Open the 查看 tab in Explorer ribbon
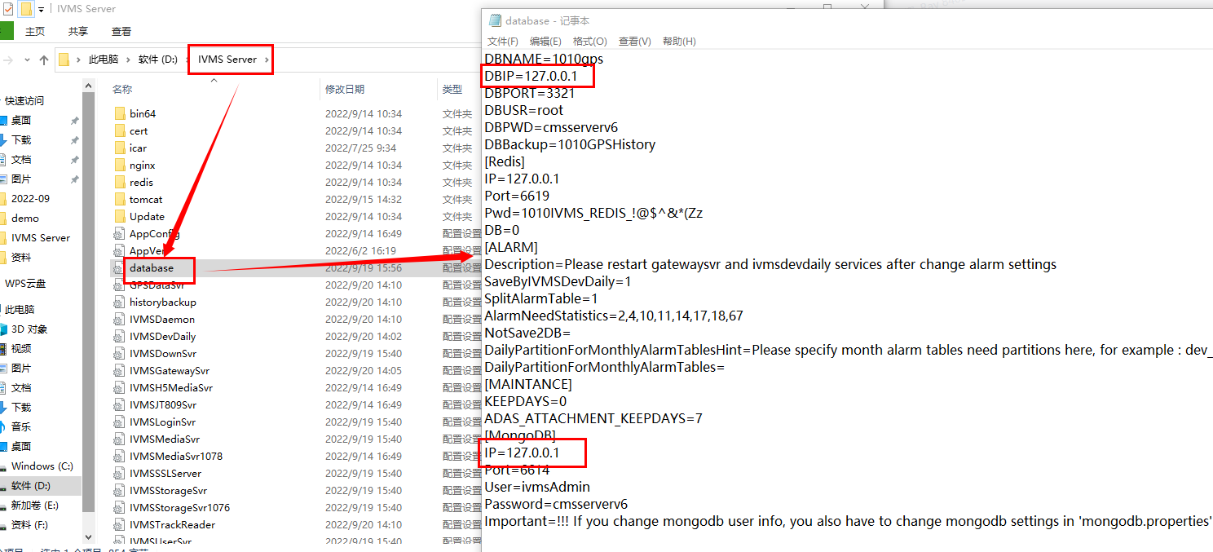Screen dimensions: 1213x552 [x=121, y=32]
